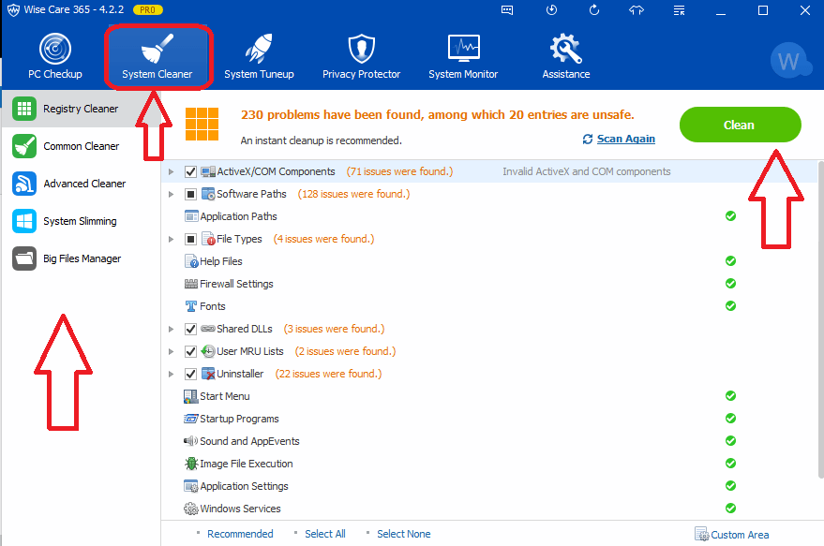Click the Image File Execution bug icon
The width and height of the screenshot is (824, 546).
tap(191, 464)
